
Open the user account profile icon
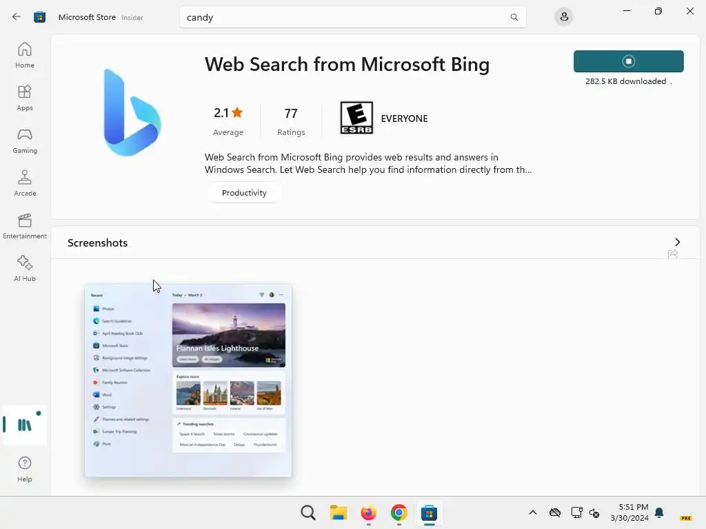564,17
